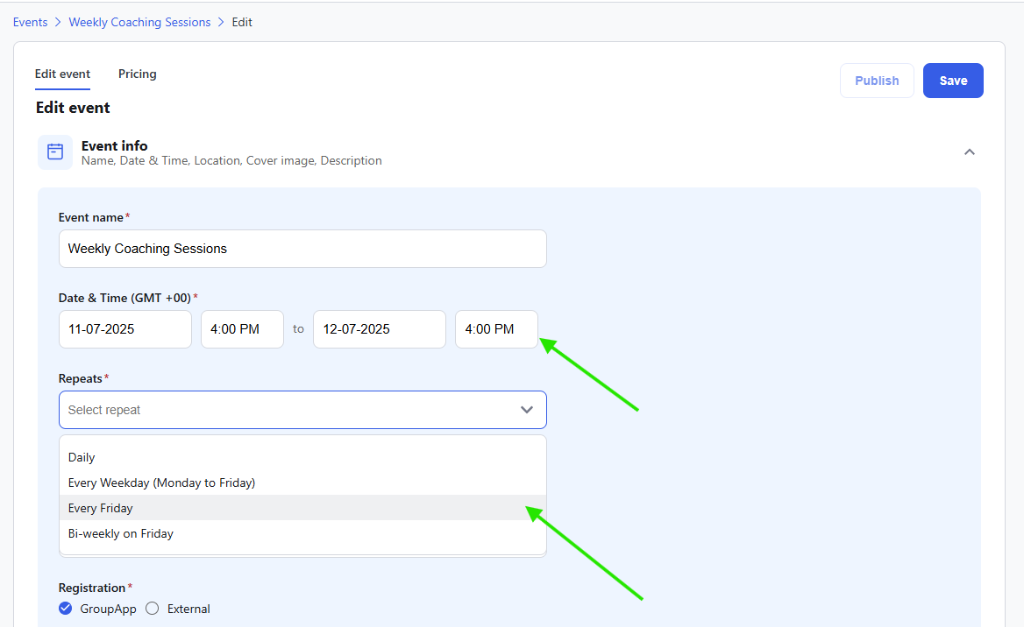Select the GroupApp registration radio button
The image size is (1024, 627).
point(65,609)
